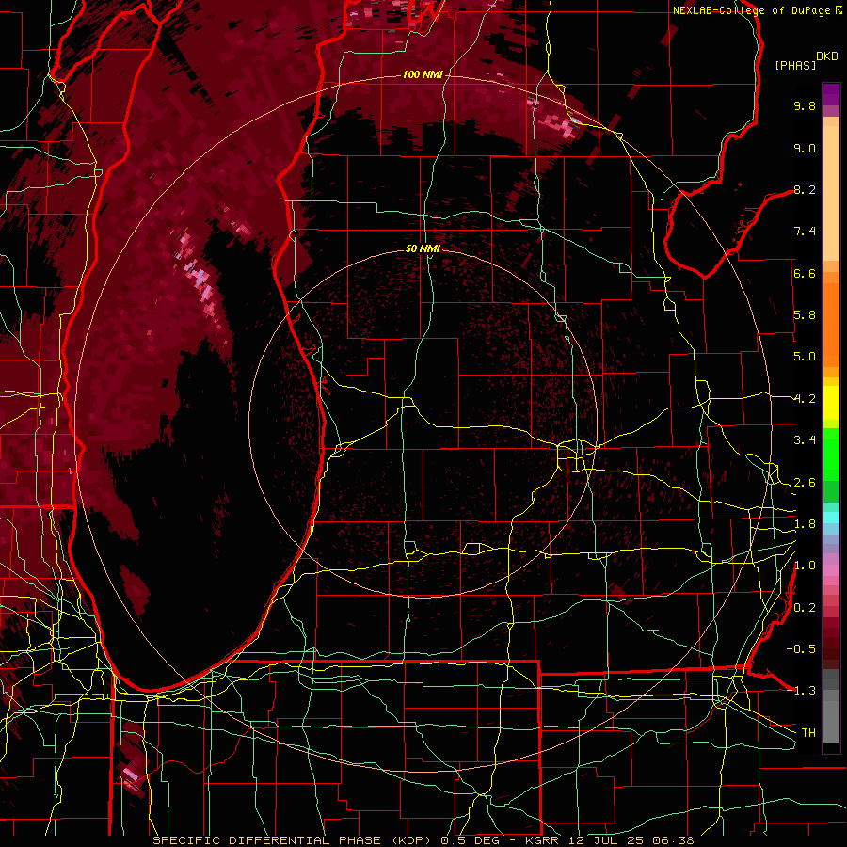This screenshot has height=847, width=847.
Task: Click the 6.6 value on the scale
Action: point(805,273)
